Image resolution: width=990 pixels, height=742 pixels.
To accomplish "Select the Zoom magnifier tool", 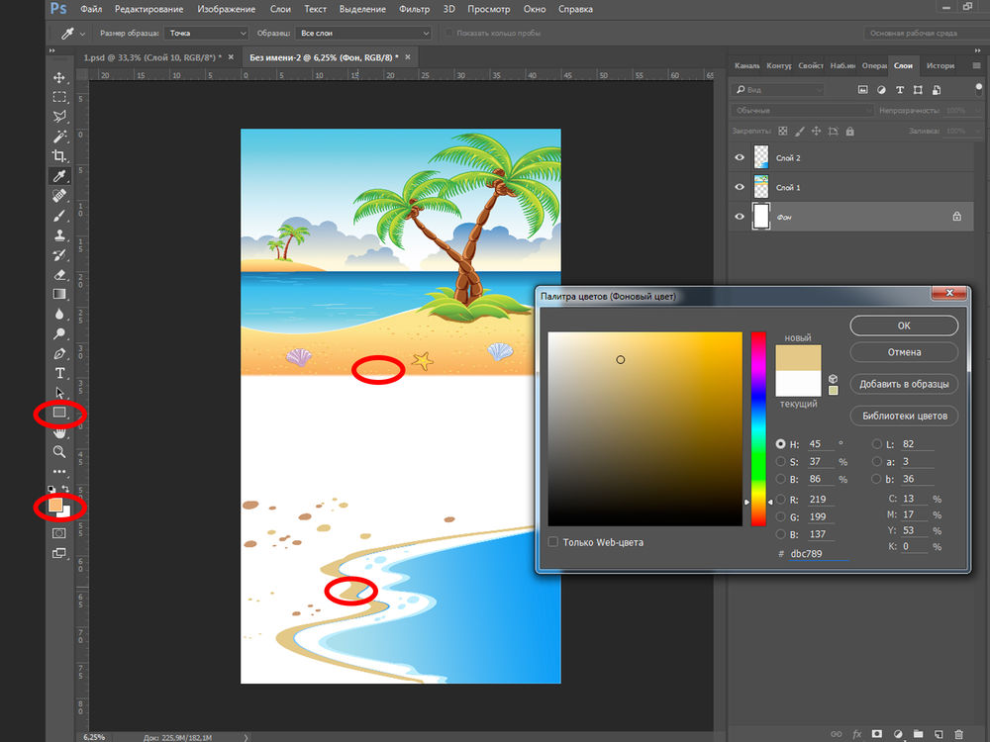I will click(x=59, y=451).
